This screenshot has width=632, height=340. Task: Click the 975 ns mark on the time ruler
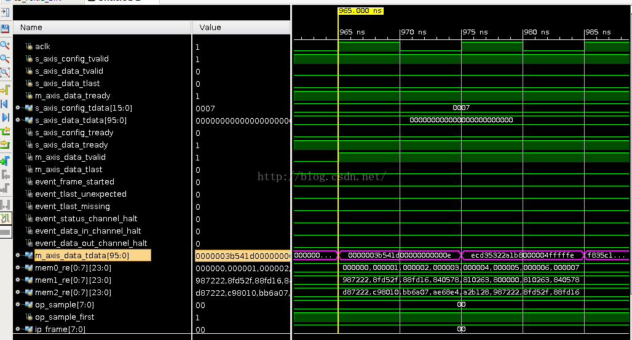click(x=475, y=32)
